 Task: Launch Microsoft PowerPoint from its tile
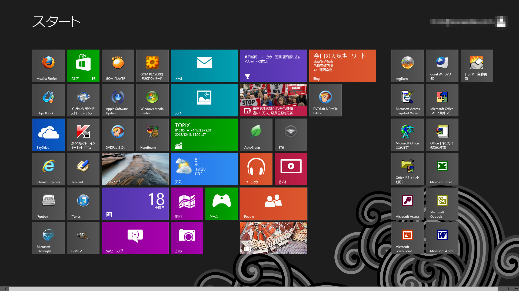pyautogui.click(x=408, y=238)
